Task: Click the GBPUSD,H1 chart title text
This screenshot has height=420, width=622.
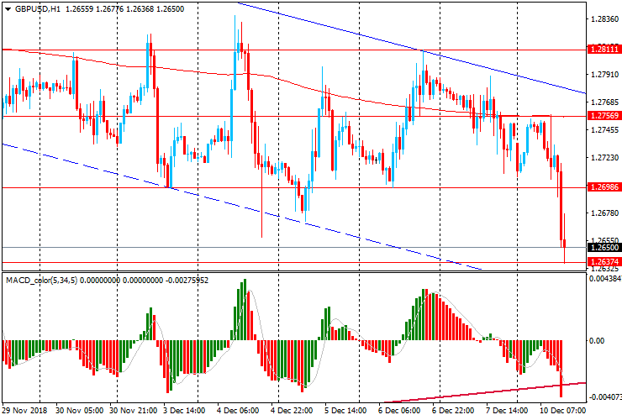Action: (37, 8)
